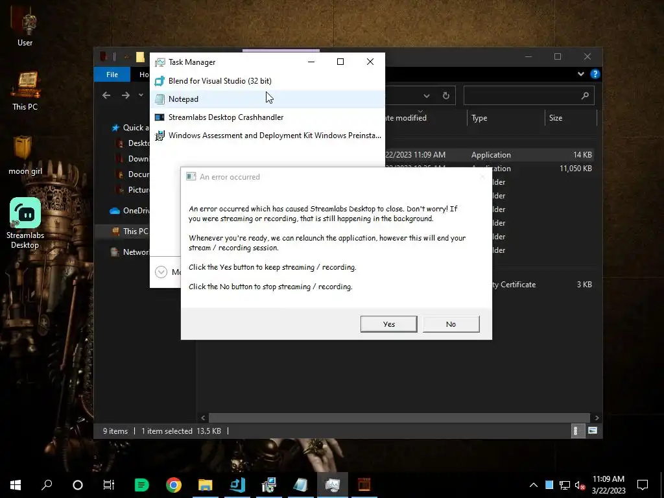Viewport: 664px width, 498px height.
Task: Click the Deployment Kit row icon
Action: 160,136
